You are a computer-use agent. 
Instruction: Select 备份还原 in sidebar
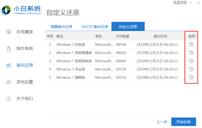[24, 65]
